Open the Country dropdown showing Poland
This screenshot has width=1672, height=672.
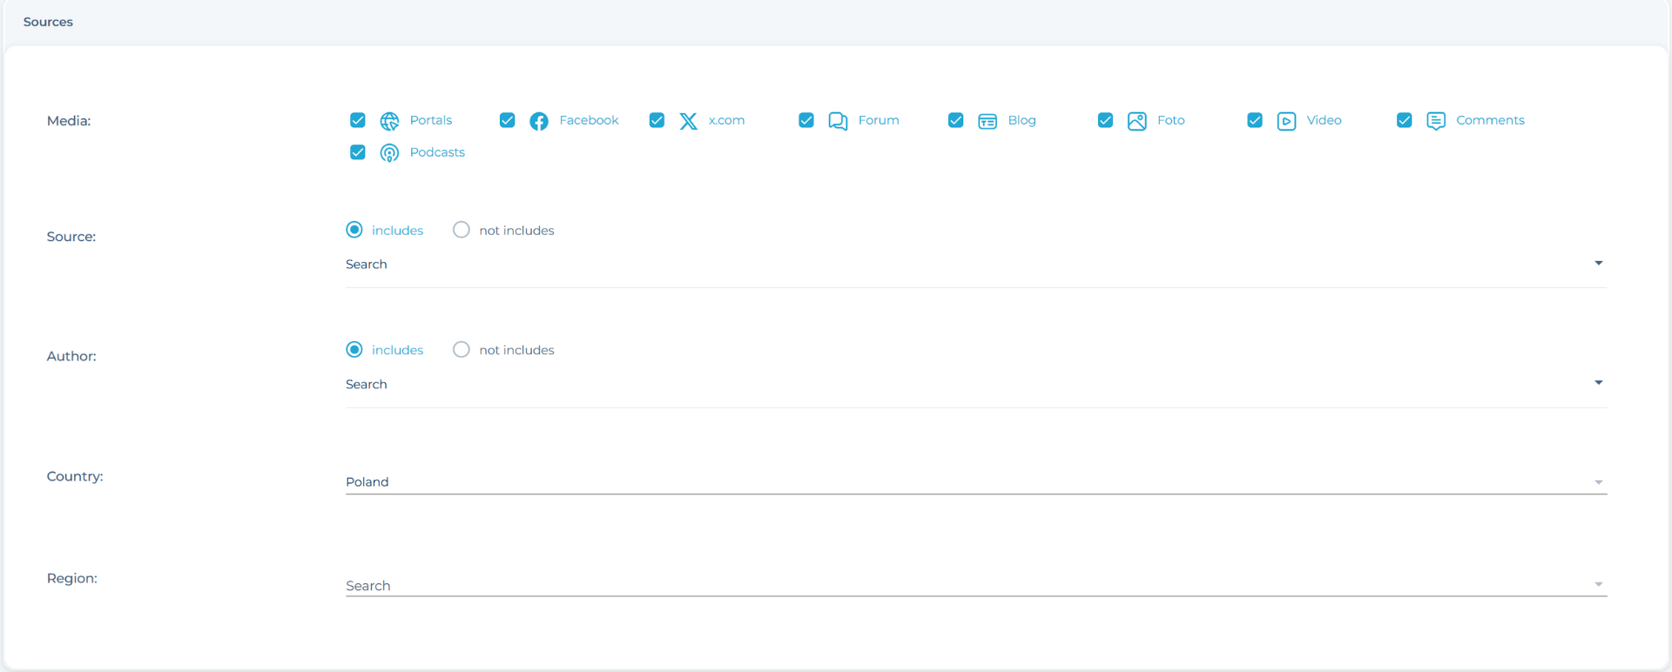coord(975,481)
